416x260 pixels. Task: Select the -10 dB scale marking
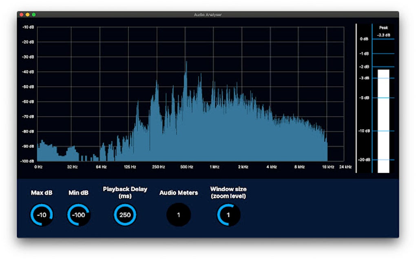point(29,28)
